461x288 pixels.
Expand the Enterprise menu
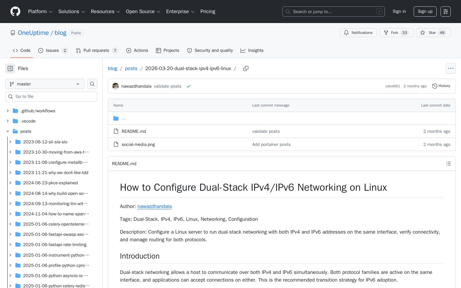tap(180, 12)
